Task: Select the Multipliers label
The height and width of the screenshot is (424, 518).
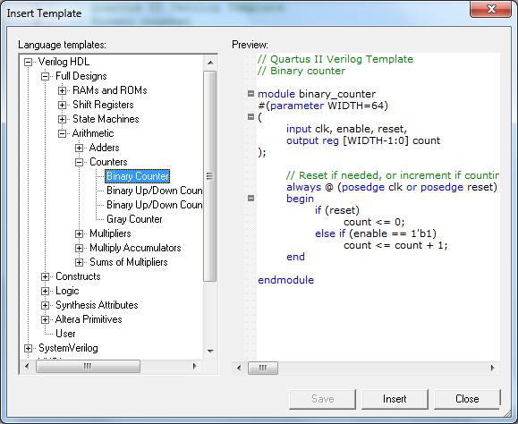Action: click(110, 233)
